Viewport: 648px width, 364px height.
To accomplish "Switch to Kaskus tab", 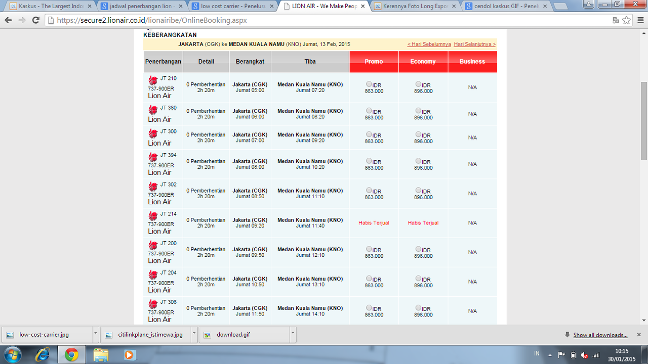I will point(51,7).
